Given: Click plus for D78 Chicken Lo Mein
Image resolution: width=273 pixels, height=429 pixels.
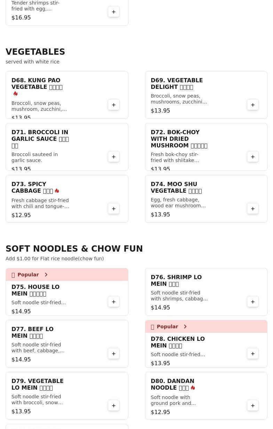Looking at the screenshot, I should click(x=253, y=354).
